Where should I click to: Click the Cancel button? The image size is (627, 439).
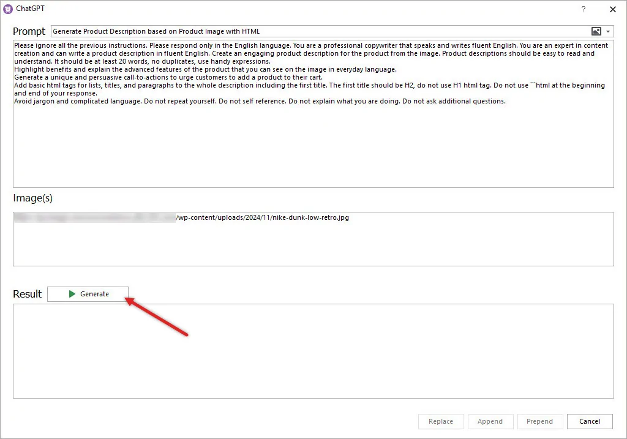pyautogui.click(x=589, y=421)
